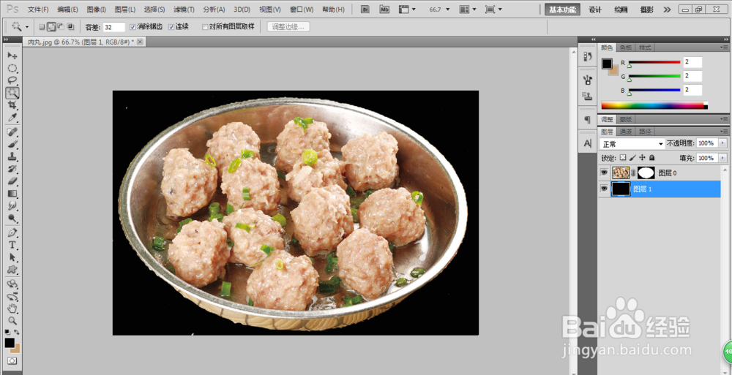Enable sample all layers checkbox
This screenshot has width=732, height=375.
point(204,27)
